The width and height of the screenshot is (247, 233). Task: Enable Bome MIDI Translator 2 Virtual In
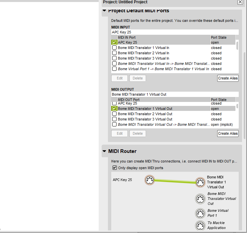tap(114, 53)
